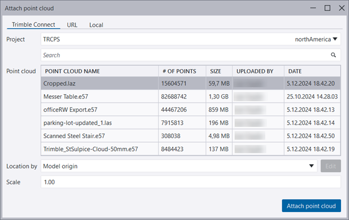Select Scanned Steel Stair.e57 row
349x220 pixels.
pos(99,135)
